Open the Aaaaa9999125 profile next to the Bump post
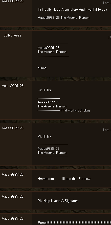The height and width of the screenshot is (225, 111). (x=13, y=218)
